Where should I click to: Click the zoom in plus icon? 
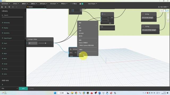(x=168, y=16)
